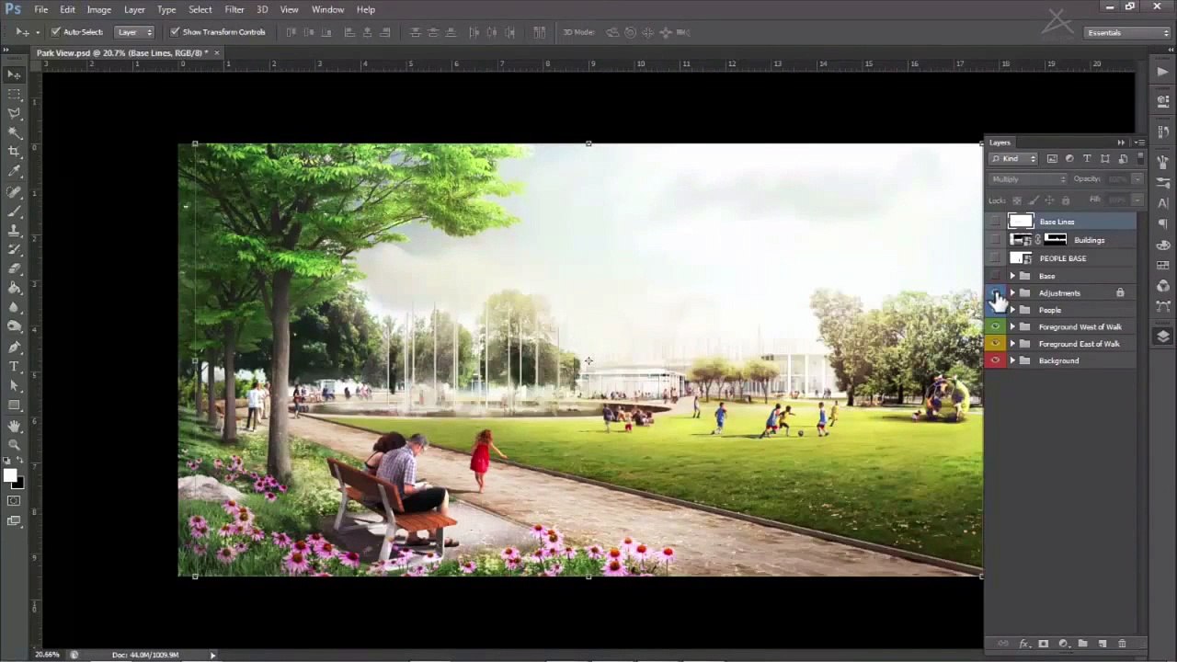Image resolution: width=1177 pixels, height=662 pixels.
Task: Open the File menu
Action: click(x=41, y=9)
